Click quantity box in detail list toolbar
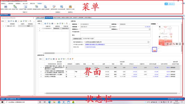Screen dimensions: 185x104 [x=44, y=59]
